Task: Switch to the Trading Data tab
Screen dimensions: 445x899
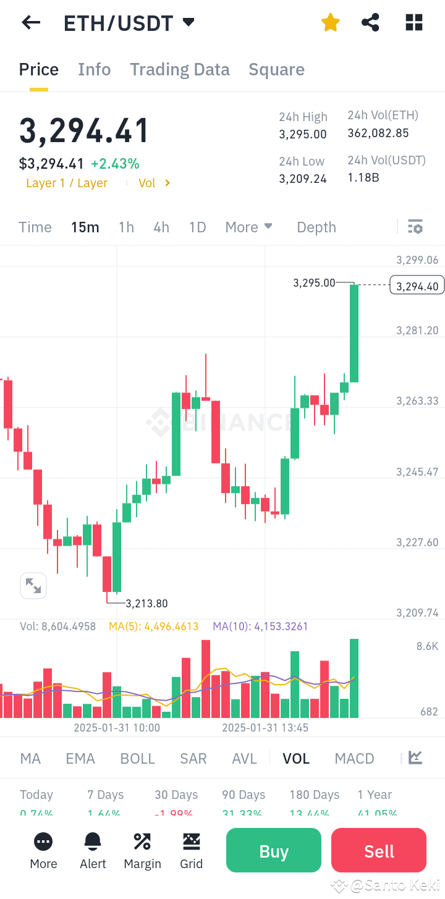Action: click(179, 69)
